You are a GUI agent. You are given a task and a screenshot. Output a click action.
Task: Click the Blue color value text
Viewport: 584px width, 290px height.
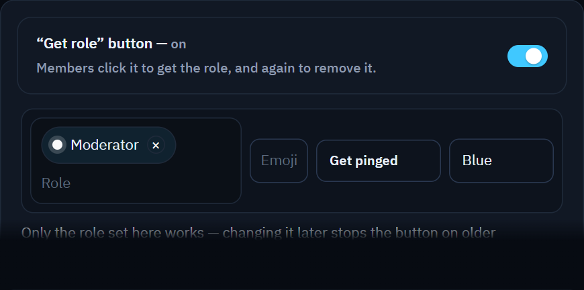[x=477, y=160]
